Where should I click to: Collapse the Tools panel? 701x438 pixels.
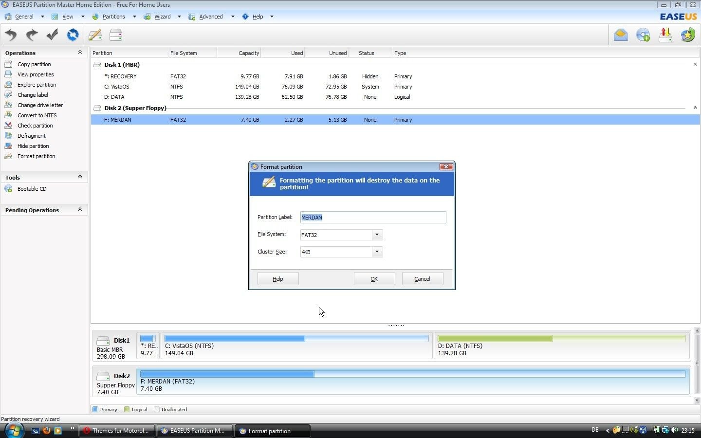80,177
